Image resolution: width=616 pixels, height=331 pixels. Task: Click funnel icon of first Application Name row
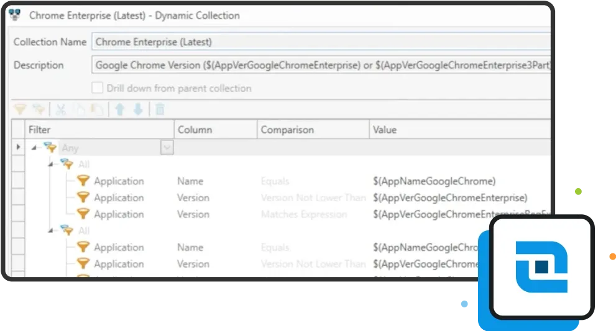click(83, 181)
